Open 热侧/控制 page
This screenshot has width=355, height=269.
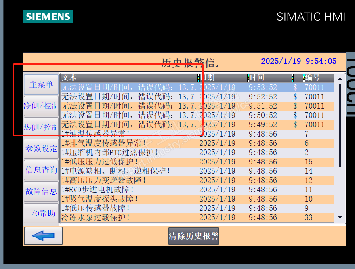pyautogui.click(x=41, y=127)
